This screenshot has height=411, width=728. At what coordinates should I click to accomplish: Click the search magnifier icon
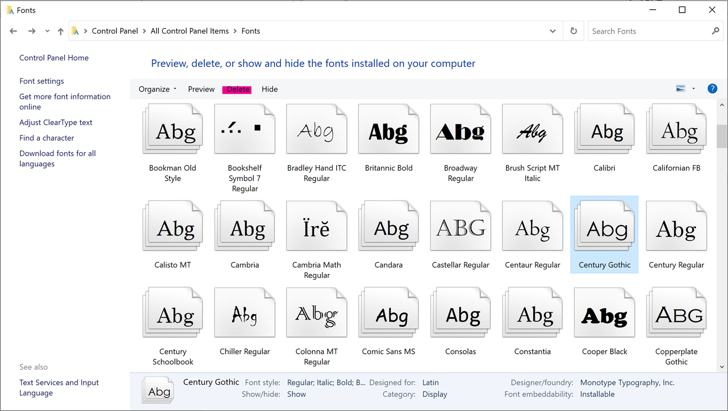pyautogui.click(x=715, y=31)
